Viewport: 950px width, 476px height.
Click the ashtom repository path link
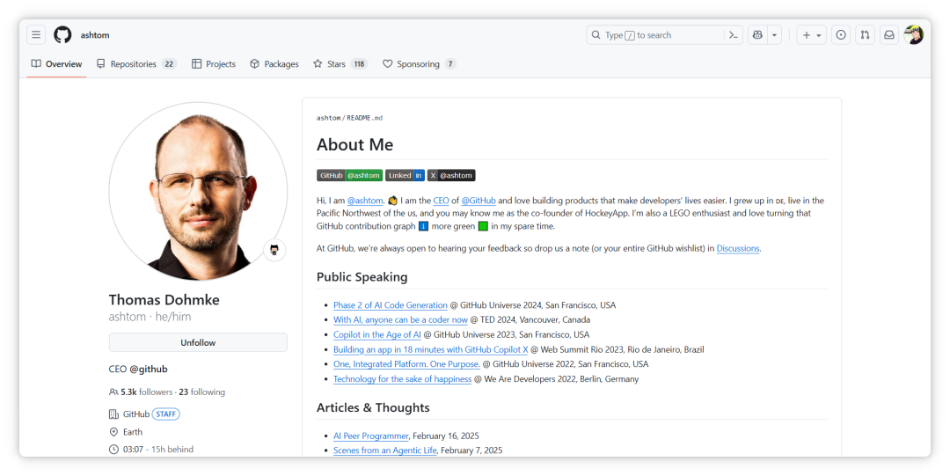(x=328, y=118)
